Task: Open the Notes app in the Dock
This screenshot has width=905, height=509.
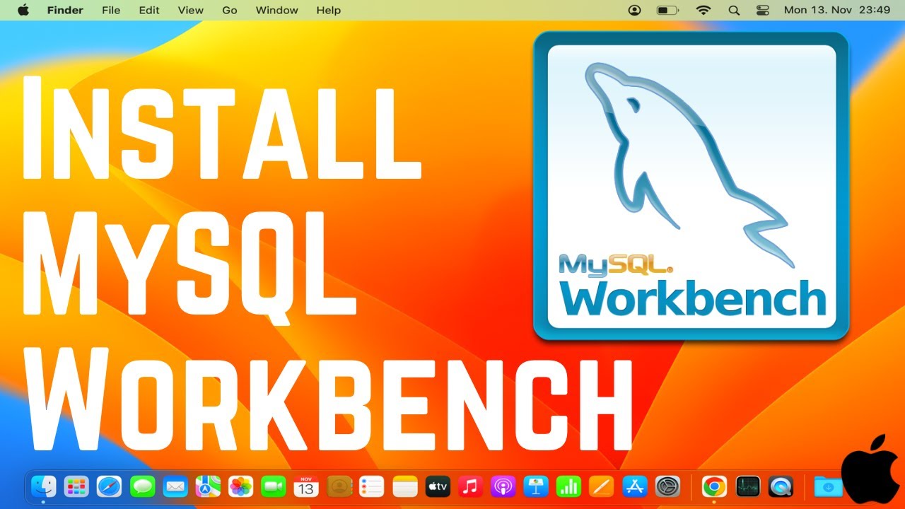Action: 405,486
